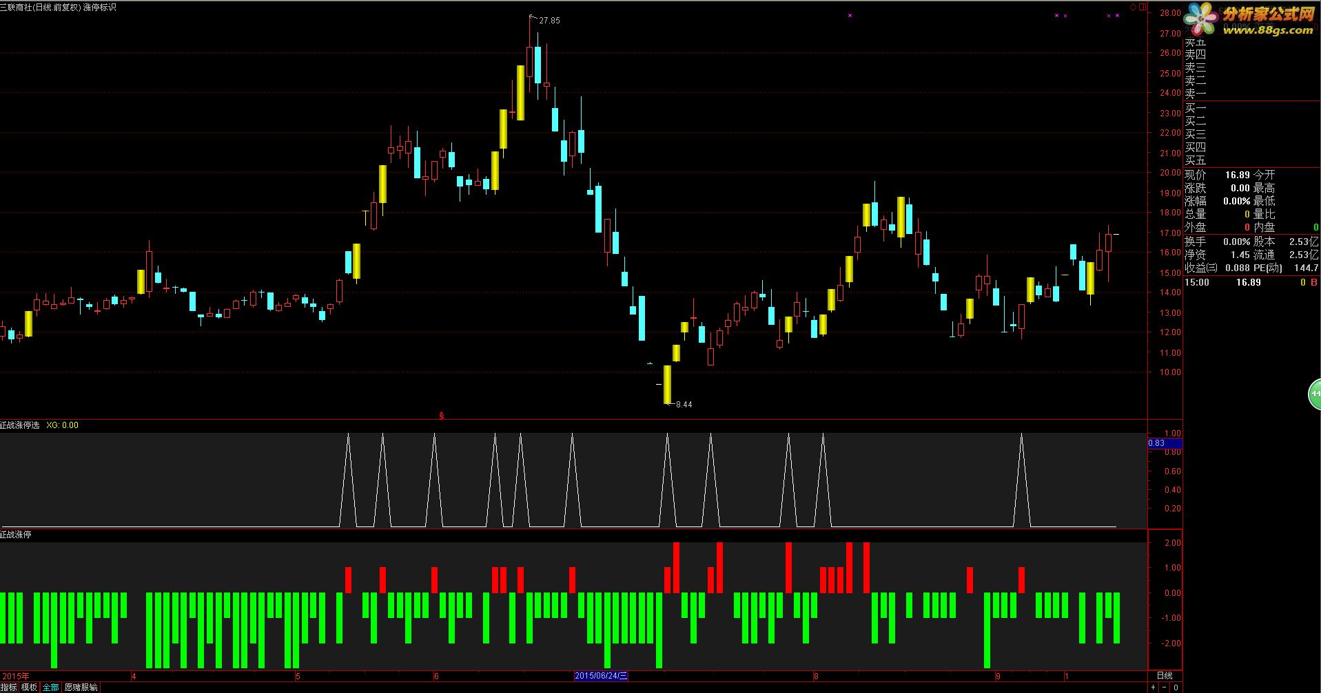The image size is (1321, 693).
Task: Click the 15:00 trade record row
Action: [1251, 282]
